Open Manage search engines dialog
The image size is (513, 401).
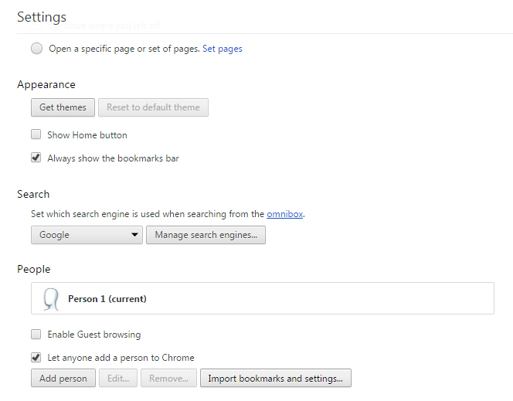(x=206, y=235)
